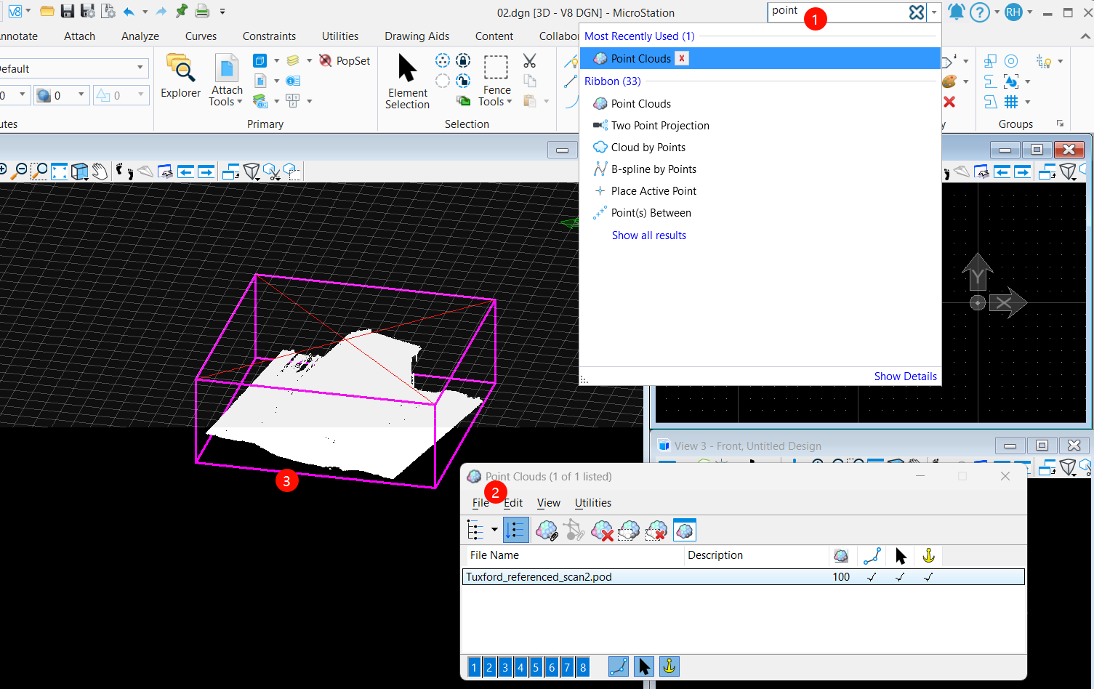Expand the Undo history dropdown arrow
Image resolution: width=1094 pixels, height=689 pixels.
145,12
